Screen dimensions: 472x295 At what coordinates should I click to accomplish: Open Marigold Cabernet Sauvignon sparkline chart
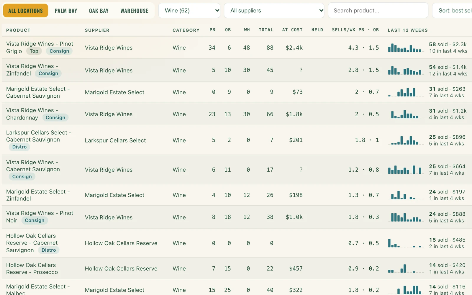(406, 92)
